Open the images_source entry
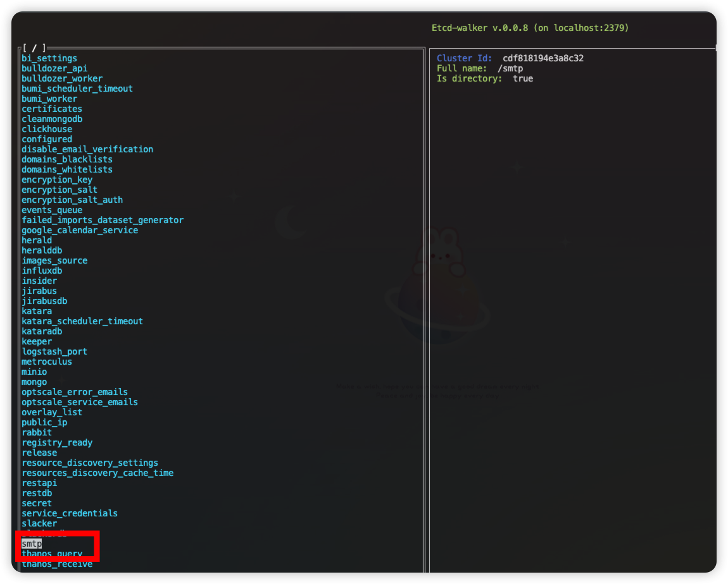The width and height of the screenshot is (728, 584). click(x=54, y=260)
